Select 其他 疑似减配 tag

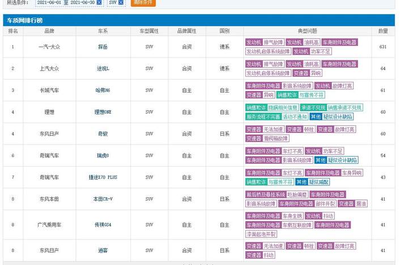[313, 182]
